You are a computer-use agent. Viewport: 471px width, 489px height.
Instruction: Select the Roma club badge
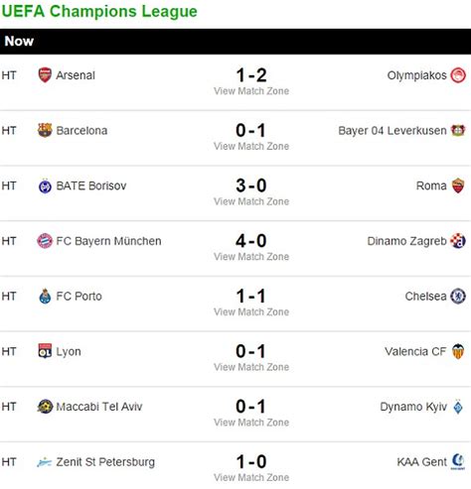(x=458, y=185)
